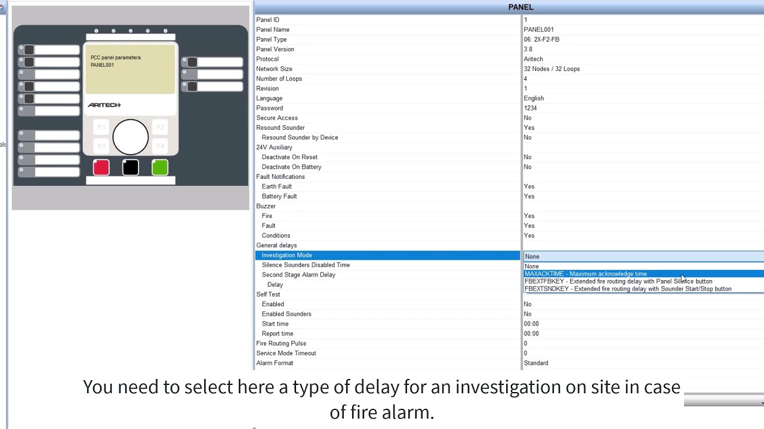Edit the PANEL001 name value
The width and height of the screenshot is (764, 429).
coord(538,30)
